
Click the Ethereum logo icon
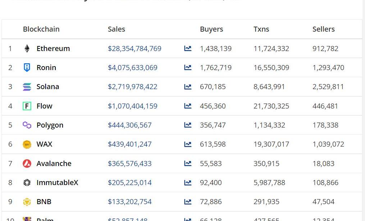(x=27, y=49)
